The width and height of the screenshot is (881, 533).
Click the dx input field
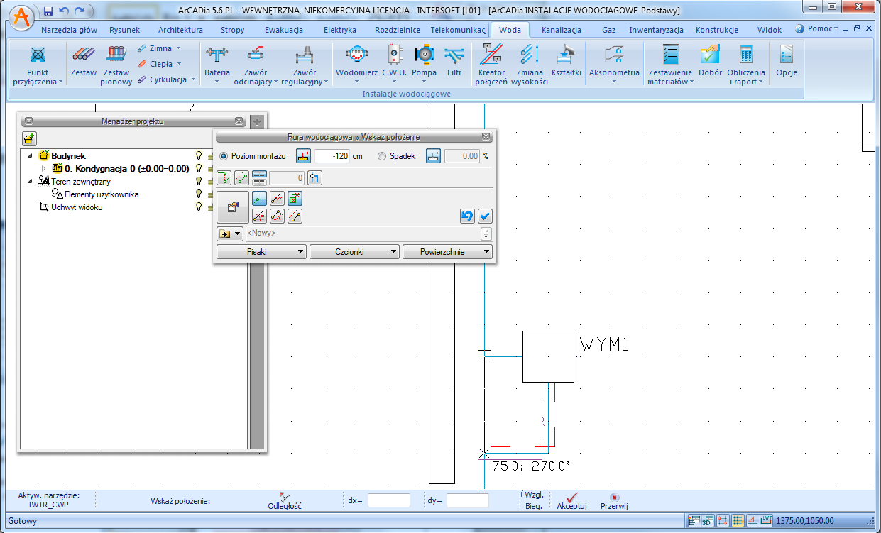click(x=389, y=500)
